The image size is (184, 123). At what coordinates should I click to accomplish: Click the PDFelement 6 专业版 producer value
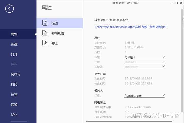[x=138, y=107]
